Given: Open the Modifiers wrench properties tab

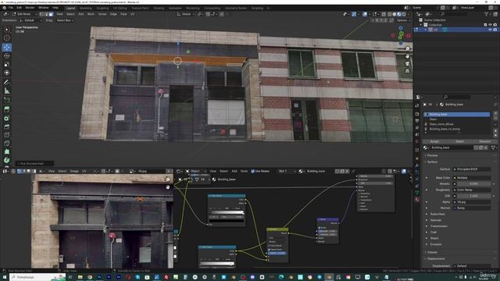Looking at the screenshot, I should coord(417,165).
